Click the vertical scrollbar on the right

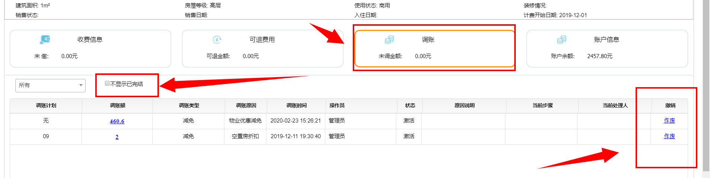(x=706, y=86)
